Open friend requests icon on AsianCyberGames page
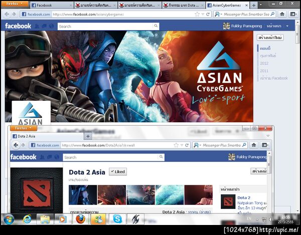301x235 pixels. tap(37, 26)
